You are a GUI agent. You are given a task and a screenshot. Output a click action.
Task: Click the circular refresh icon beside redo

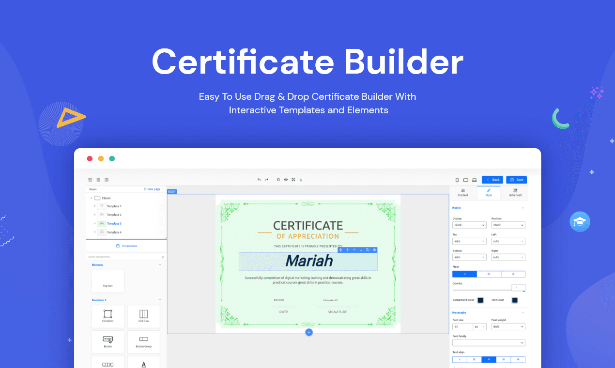(278, 180)
